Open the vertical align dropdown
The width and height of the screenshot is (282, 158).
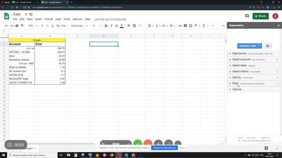[x=158, y=26]
